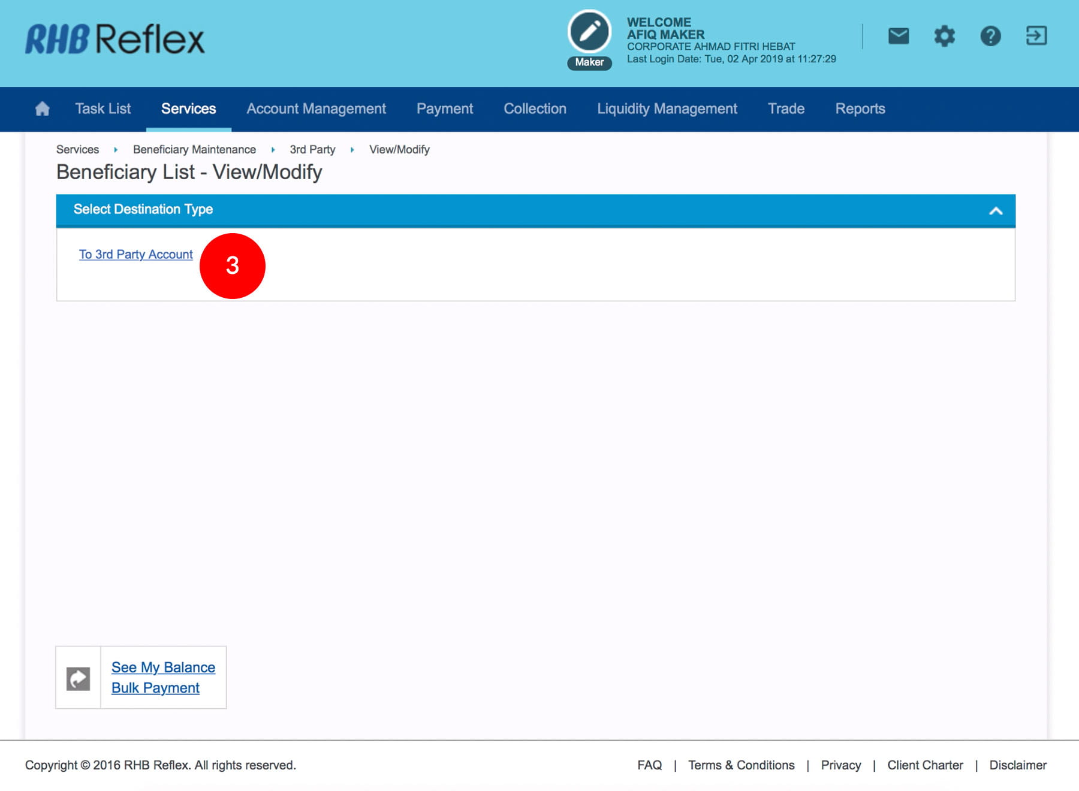This screenshot has height=791, width=1079.
Task: Select the Payment menu item
Action: pos(444,108)
